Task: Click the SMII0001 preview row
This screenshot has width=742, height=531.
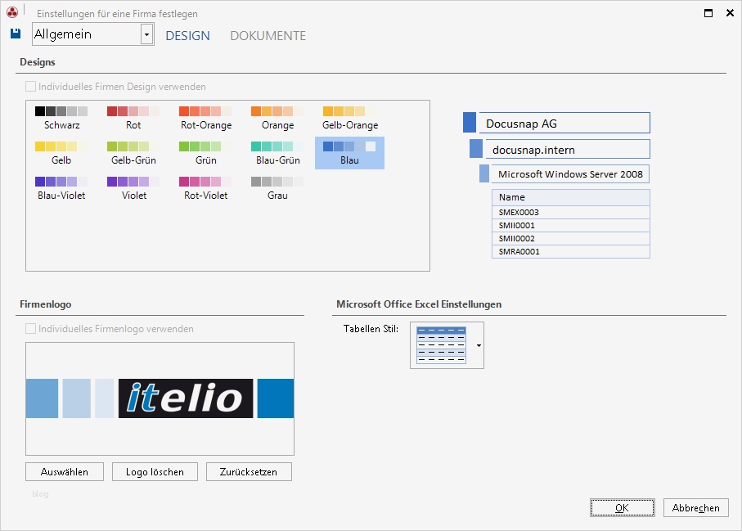Action: tap(571, 225)
